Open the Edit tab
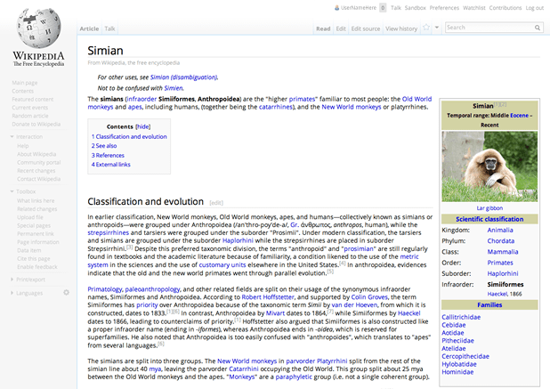 341,28
